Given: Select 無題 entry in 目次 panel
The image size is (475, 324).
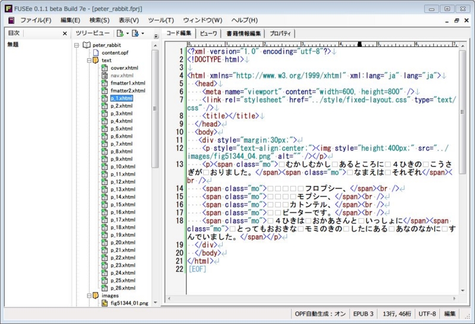Looking at the screenshot, I should (x=13, y=45).
